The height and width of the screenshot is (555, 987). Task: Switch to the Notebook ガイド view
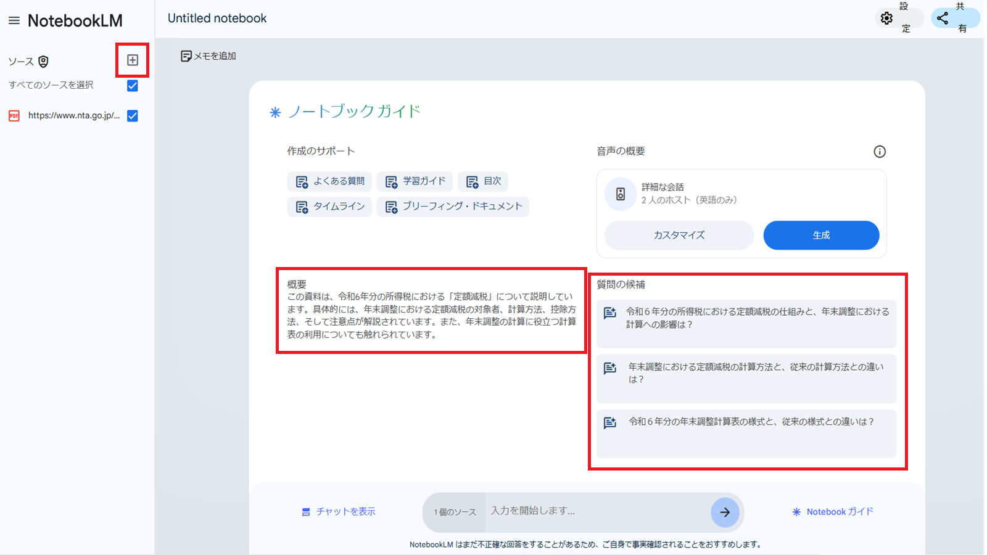coord(832,511)
